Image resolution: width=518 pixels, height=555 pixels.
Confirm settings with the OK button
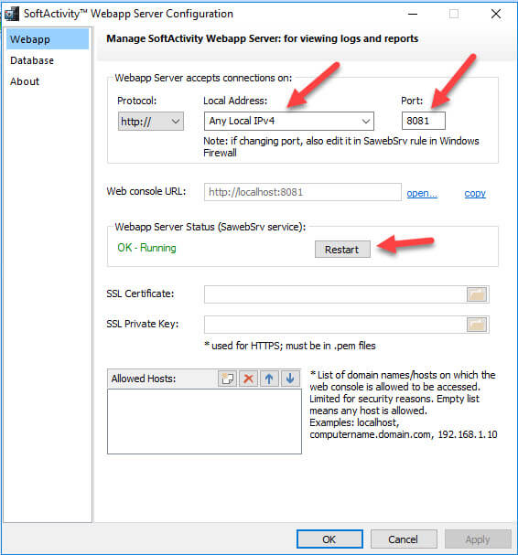click(x=329, y=539)
